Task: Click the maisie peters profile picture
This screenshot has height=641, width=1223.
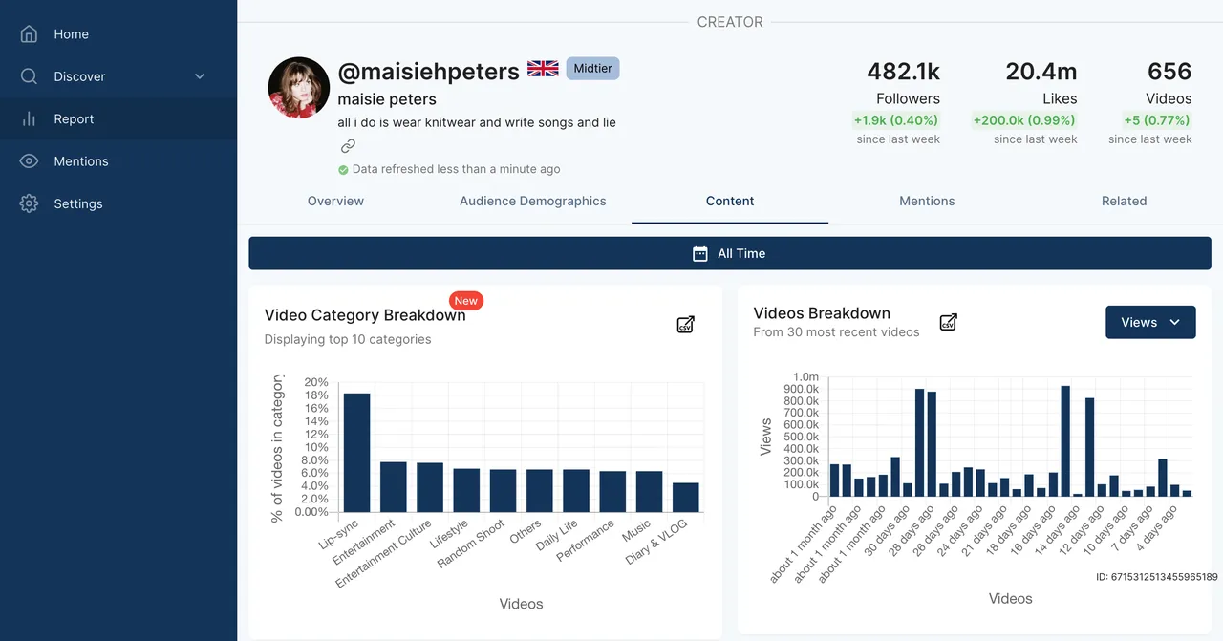Action: pyautogui.click(x=299, y=88)
